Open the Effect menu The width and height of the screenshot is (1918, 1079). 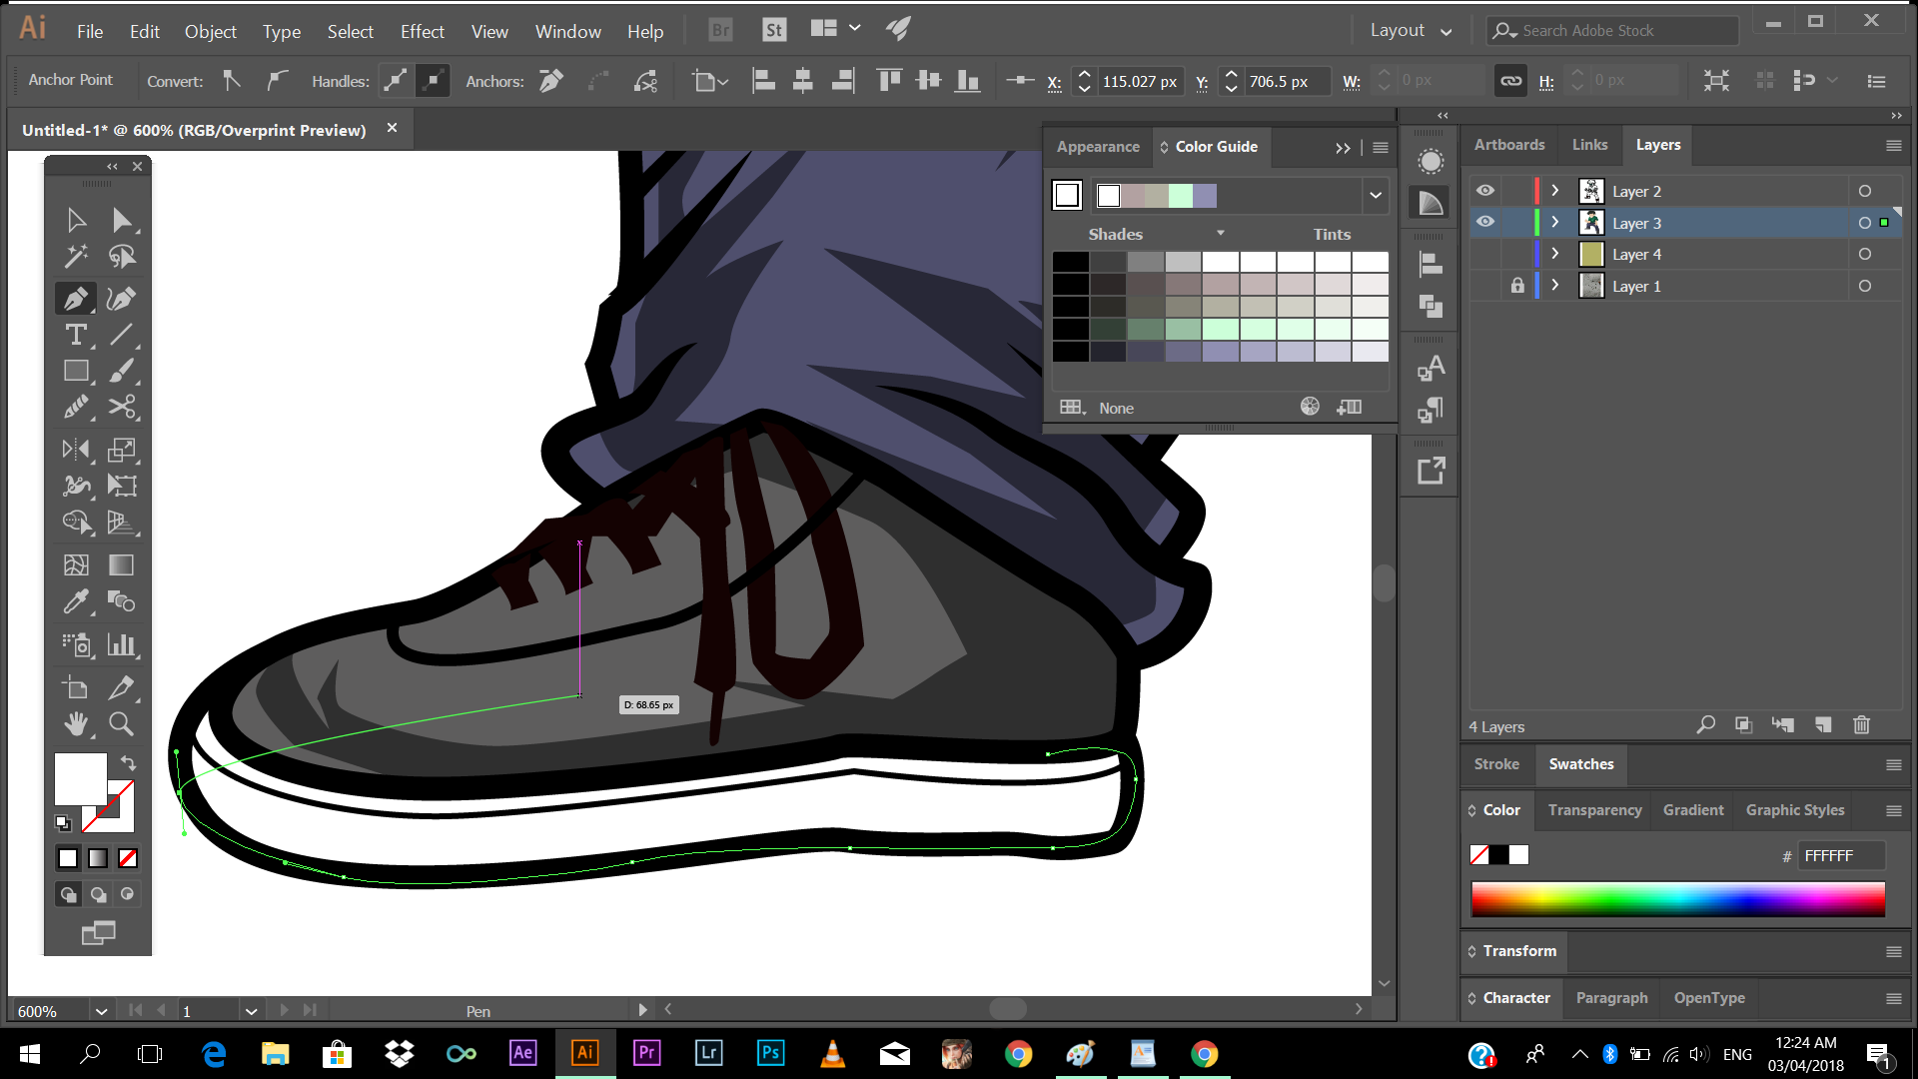pyautogui.click(x=422, y=31)
